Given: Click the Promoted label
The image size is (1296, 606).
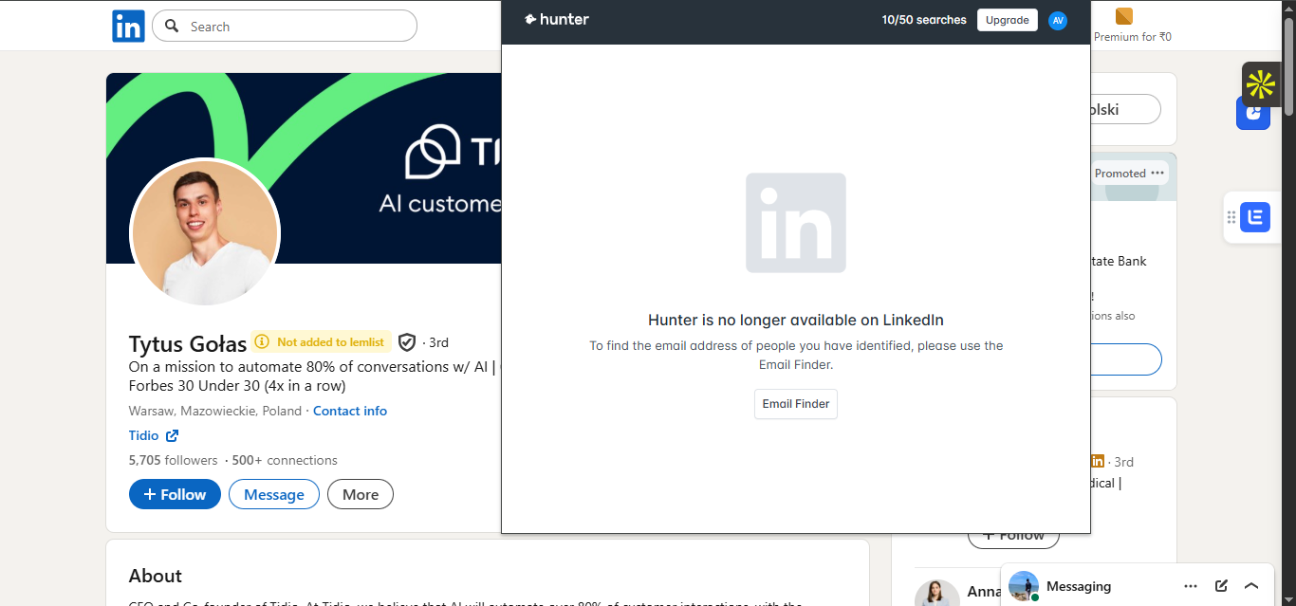Looking at the screenshot, I should pos(1120,174).
